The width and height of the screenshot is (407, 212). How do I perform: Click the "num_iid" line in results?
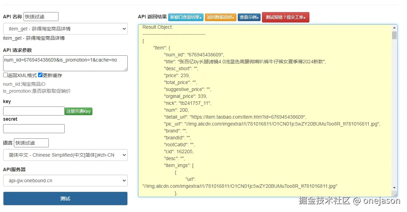tap(194, 55)
